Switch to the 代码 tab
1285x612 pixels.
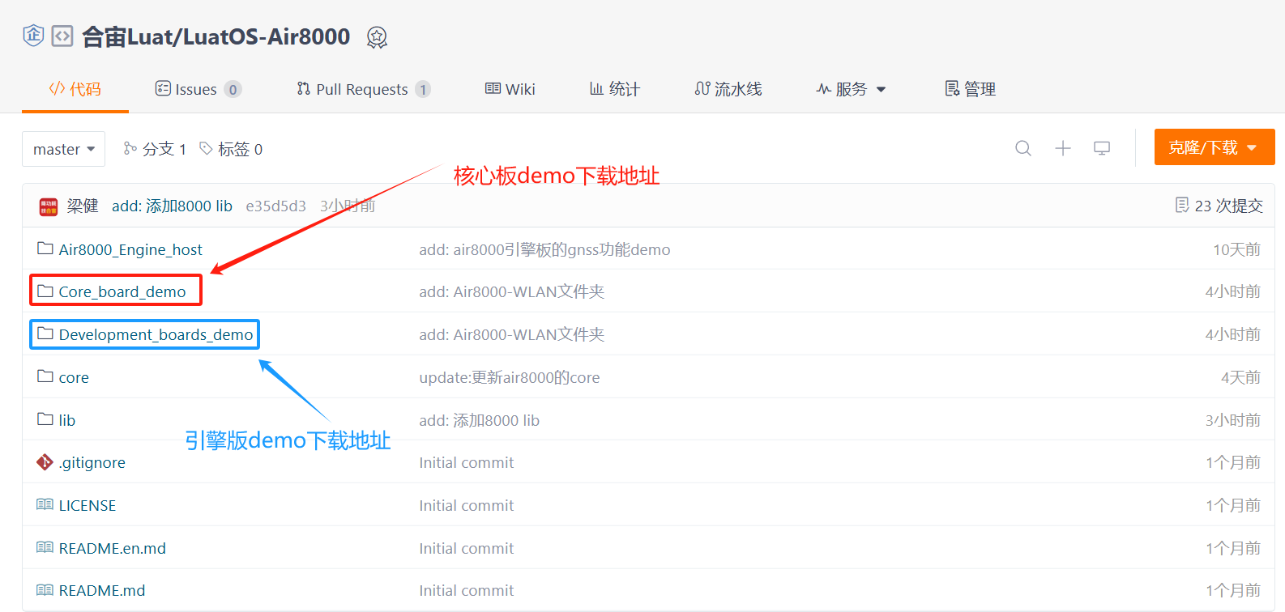[x=75, y=89]
